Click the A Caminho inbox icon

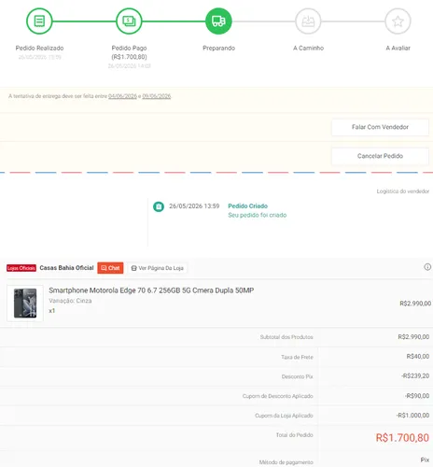308,21
